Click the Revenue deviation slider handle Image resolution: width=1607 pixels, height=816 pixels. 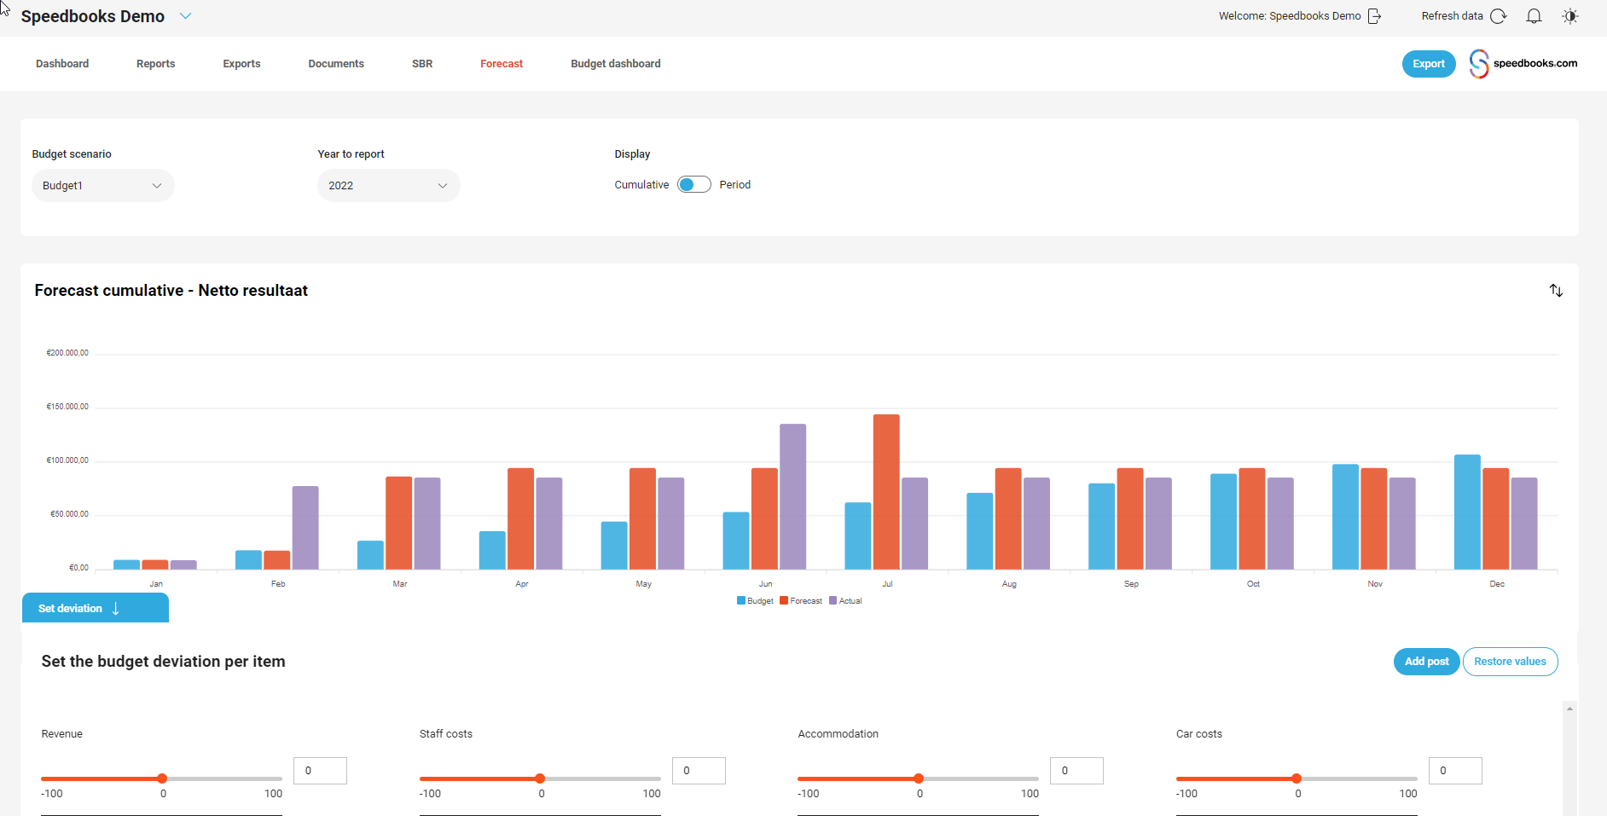(162, 778)
